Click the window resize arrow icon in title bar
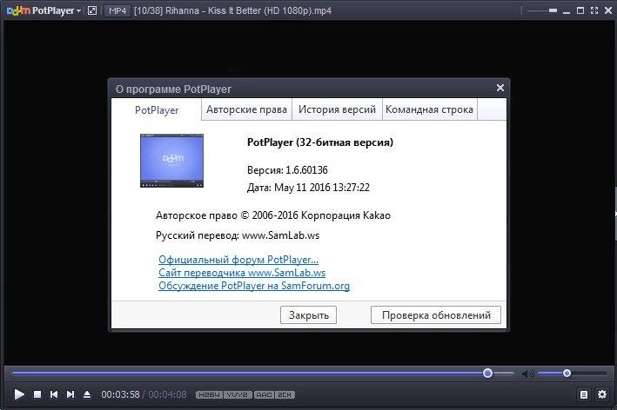This screenshot has height=410, width=617. point(92,10)
